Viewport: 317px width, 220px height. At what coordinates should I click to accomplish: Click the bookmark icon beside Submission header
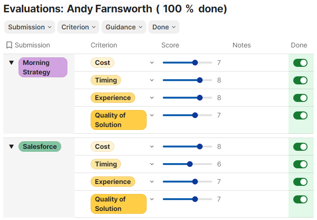tap(9, 46)
